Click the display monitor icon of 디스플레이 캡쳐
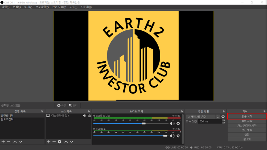This screenshot has width=267, height=150. pos(48,116)
